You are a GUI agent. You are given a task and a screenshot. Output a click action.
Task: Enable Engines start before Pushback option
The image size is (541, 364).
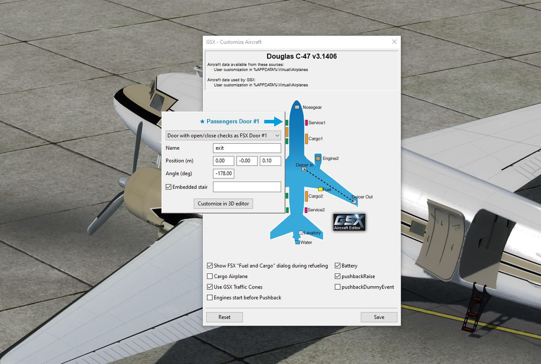click(x=210, y=298)
